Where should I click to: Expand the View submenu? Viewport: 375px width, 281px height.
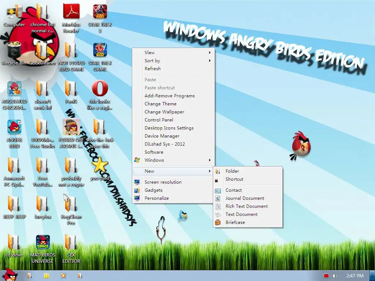173,53
